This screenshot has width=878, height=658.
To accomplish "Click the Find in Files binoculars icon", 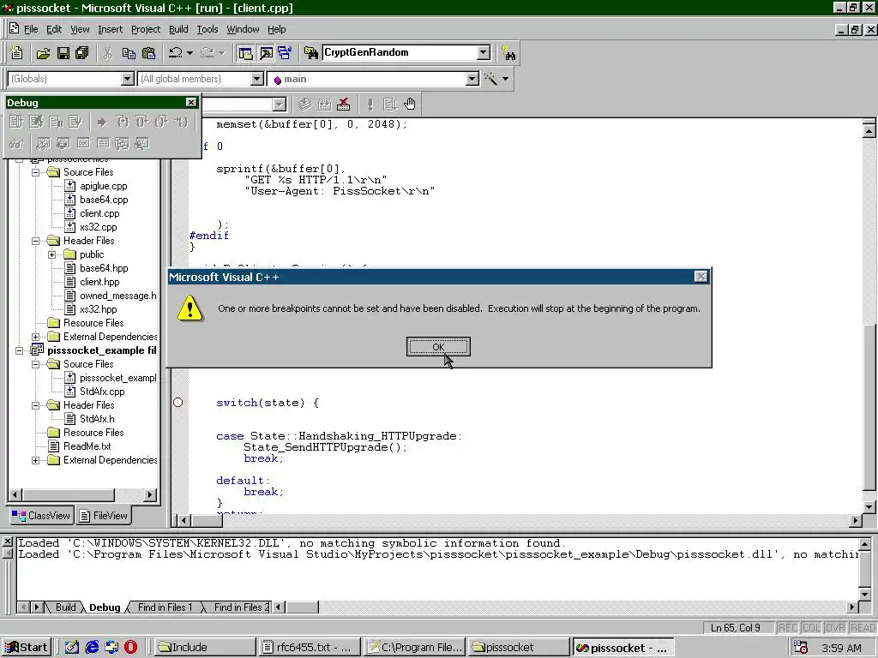I will [311, 53].
